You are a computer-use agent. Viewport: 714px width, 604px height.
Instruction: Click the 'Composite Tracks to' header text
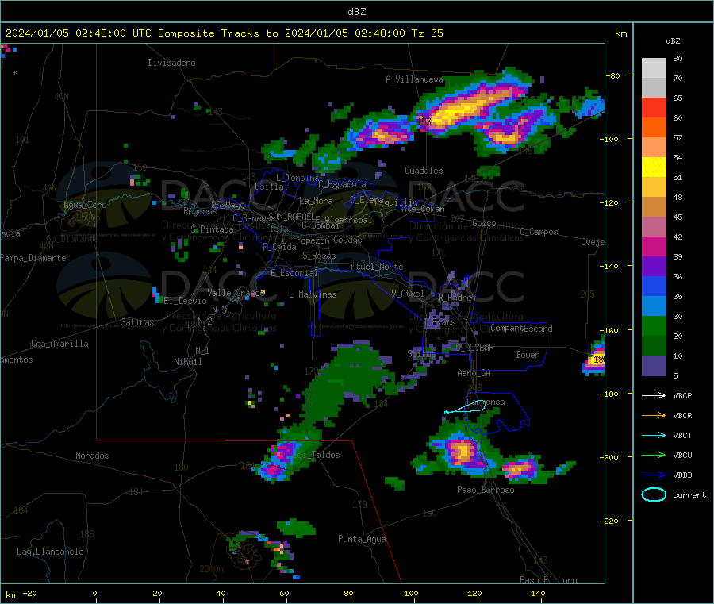(218, 33)
